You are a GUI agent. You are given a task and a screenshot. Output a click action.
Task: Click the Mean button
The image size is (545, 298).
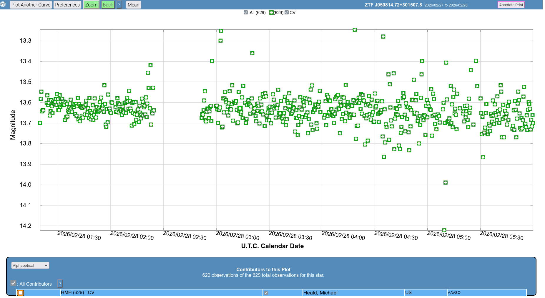coord(133,5)
